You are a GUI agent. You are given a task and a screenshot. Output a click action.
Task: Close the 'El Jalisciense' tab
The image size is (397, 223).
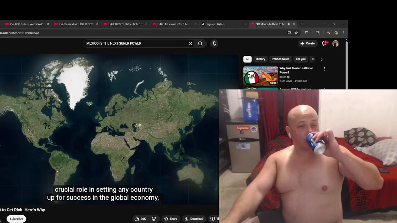coord(195,24)
